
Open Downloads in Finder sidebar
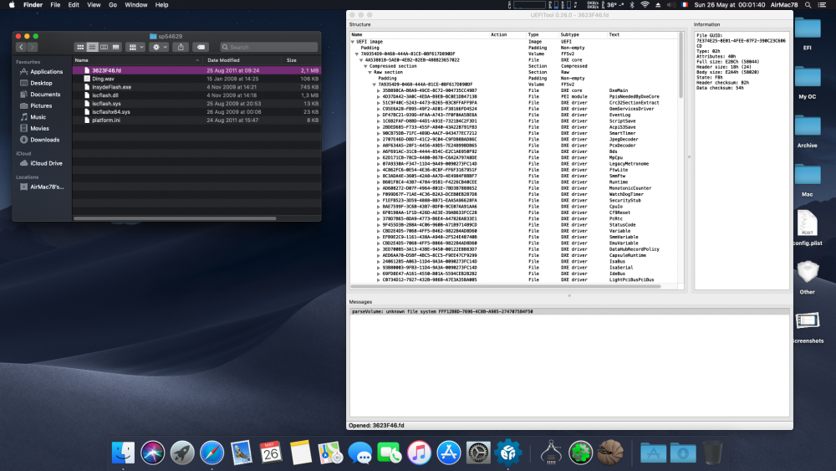click(x=40, y=140)
